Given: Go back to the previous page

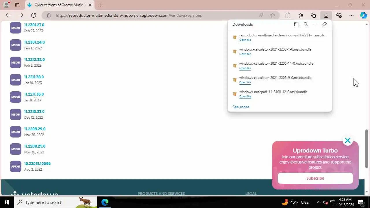Looking at the screenshot, I should pos(8,15).
